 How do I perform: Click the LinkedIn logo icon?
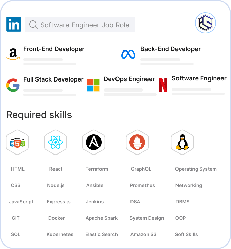tap(14, 24)
